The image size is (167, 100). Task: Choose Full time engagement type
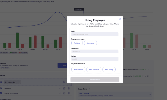(x=77, y=43)
